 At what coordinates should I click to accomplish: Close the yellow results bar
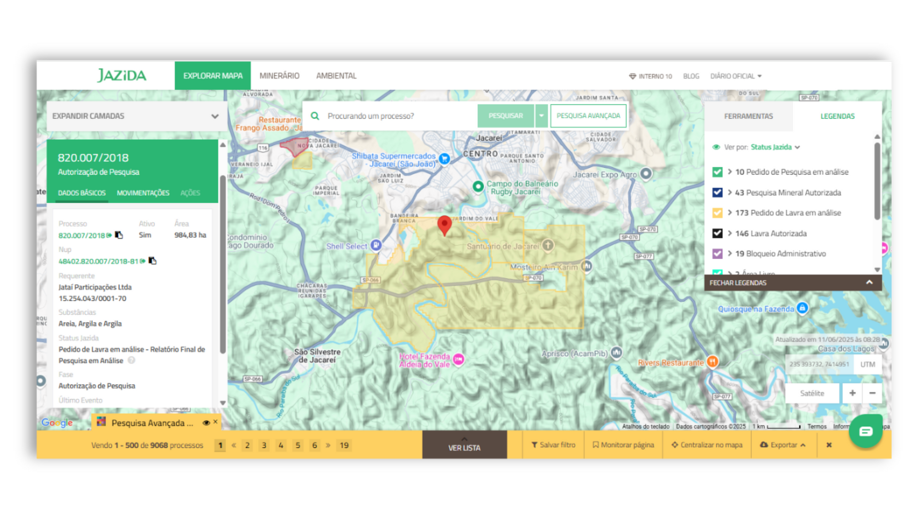pyautogui.click(x=829, y=445)
